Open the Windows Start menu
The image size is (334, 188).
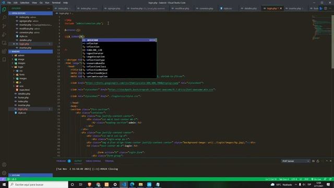[x=4, y=184]
